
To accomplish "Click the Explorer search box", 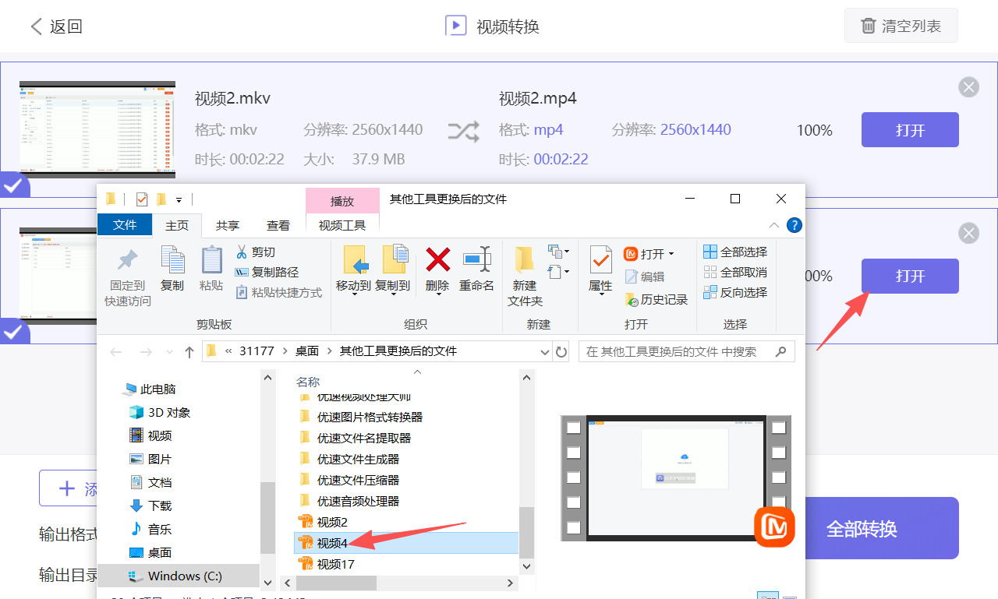I will (686, 351).
